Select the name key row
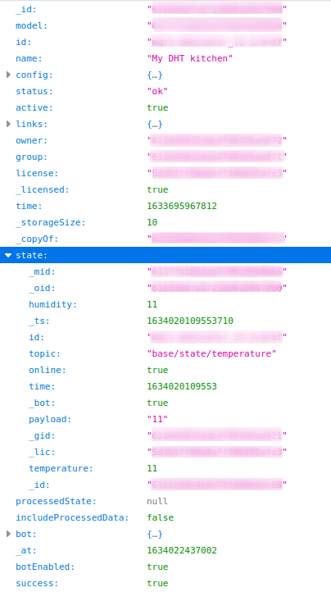Image resolution: width=331 pixels, height=601 pixels. tap(165, 58)
